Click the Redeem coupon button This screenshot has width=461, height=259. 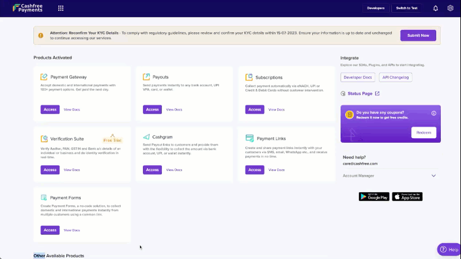click(x=424, y=132)
